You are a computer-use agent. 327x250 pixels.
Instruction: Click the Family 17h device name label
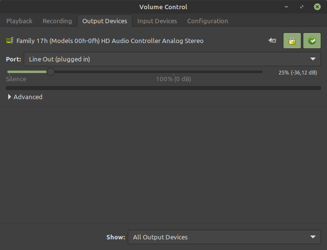point(110,41)
